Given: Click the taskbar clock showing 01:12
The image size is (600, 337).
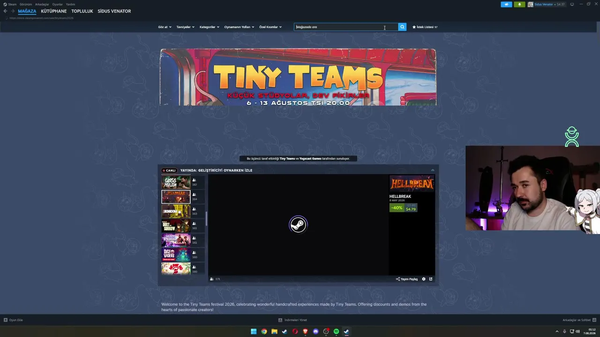Looking at the screenshot, I should click(x=590, y=331).
